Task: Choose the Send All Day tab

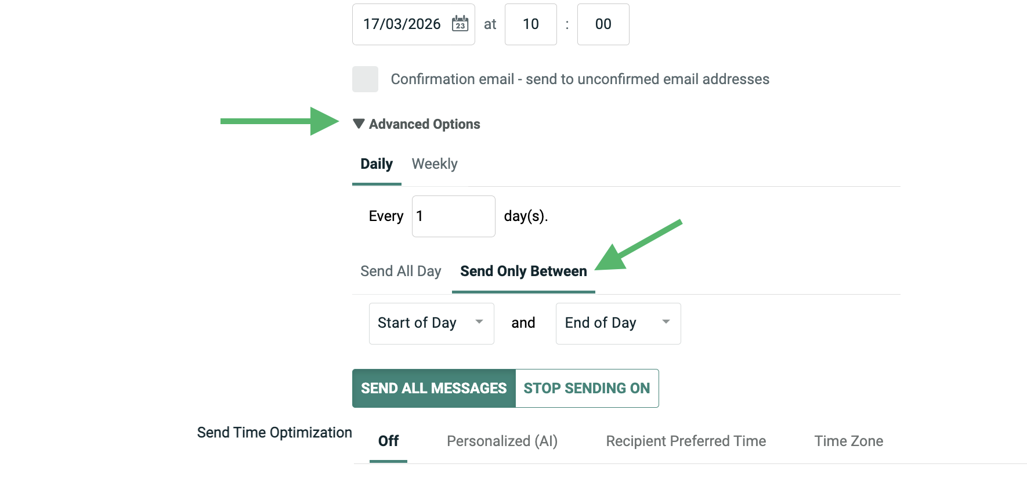Action: point(400,271)
